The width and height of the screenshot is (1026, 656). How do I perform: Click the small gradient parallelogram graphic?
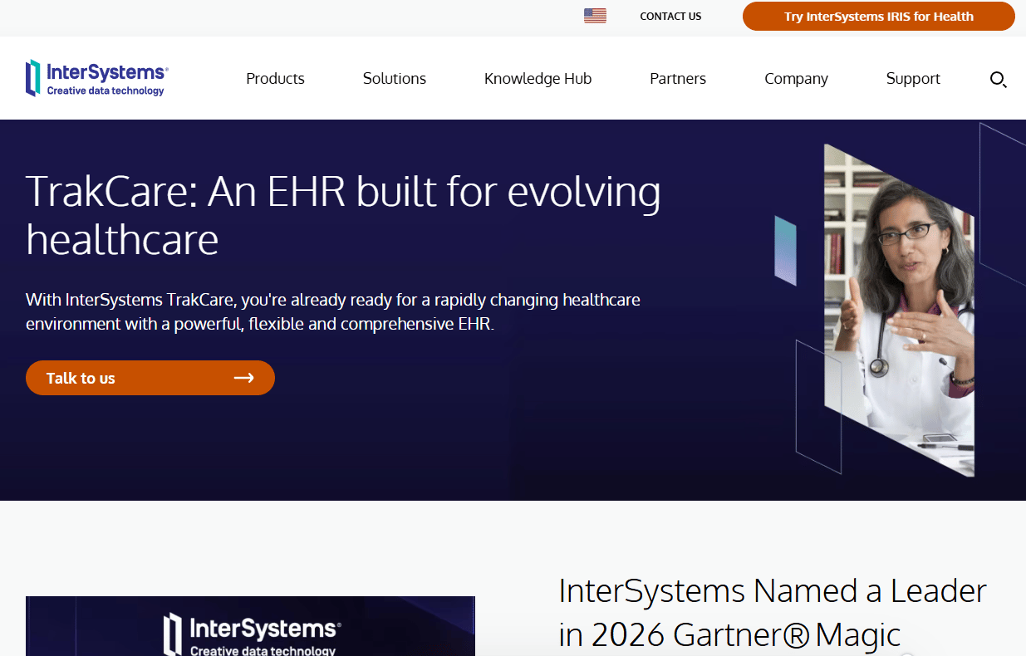click(x=785, y=251)
